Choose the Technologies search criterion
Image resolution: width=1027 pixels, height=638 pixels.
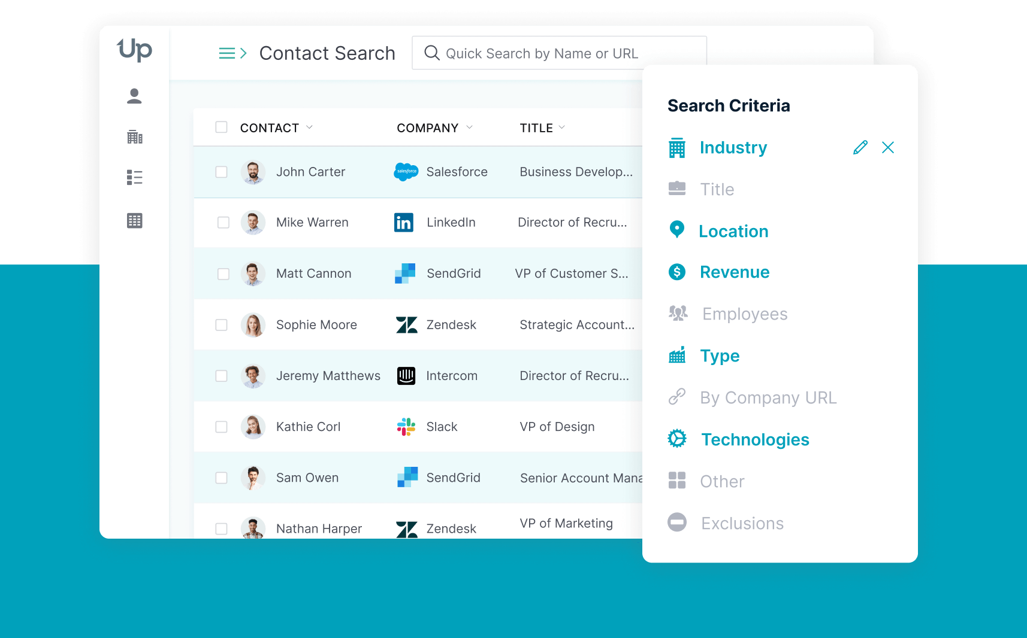(x=754, y=440)
